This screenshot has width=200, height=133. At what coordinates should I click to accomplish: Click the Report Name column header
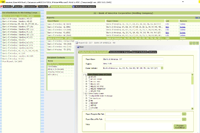click(76, 21)
